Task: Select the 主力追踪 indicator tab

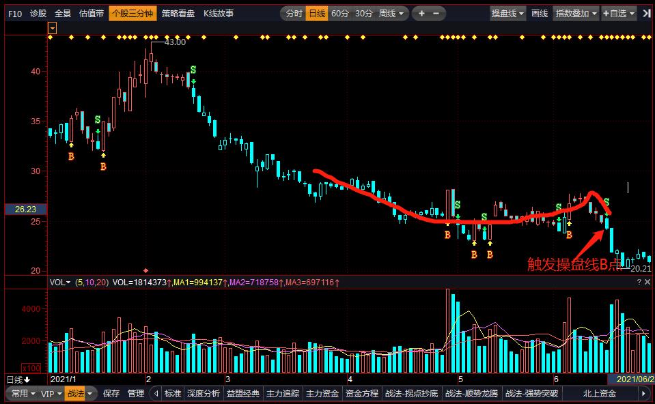Action: click(283, 393)
